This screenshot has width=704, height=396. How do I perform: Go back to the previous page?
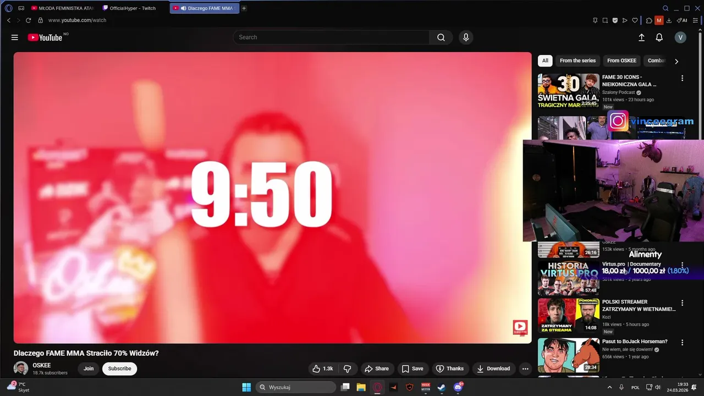tap(9, 20)
